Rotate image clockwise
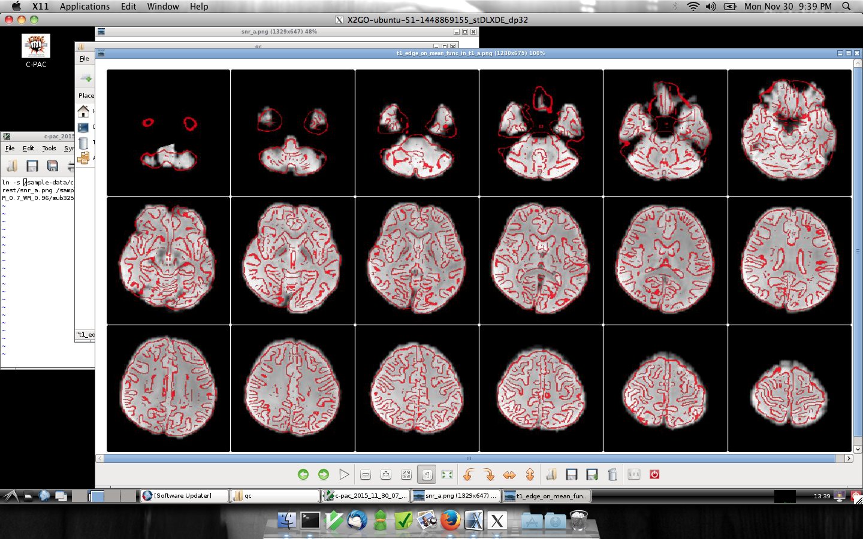Image resolution: width=863 pixels, height=539 pixels. coord(489,474)
